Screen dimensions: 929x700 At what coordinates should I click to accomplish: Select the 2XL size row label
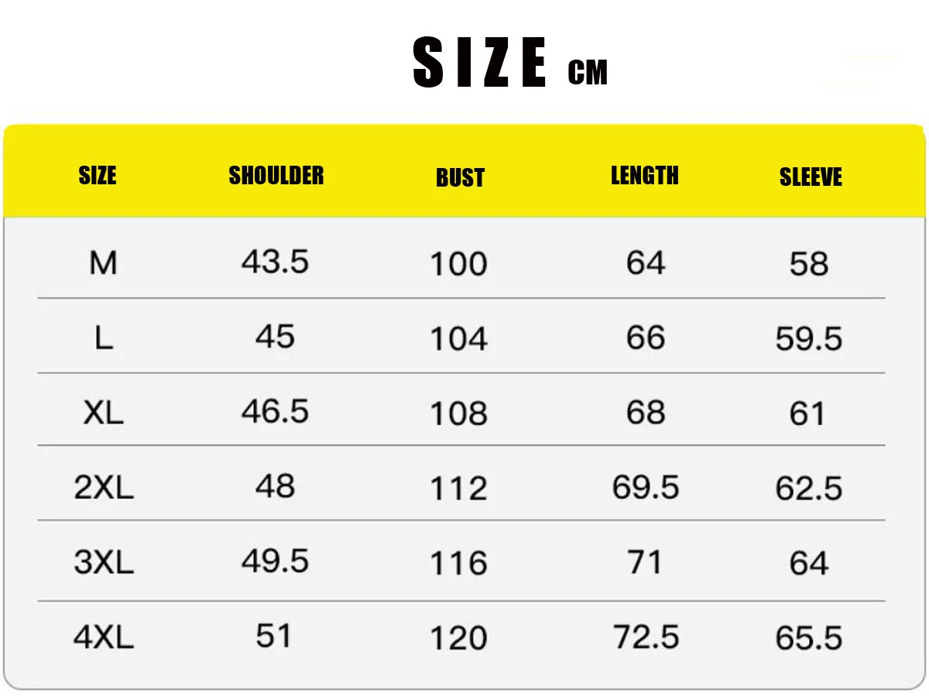[104, 488]
